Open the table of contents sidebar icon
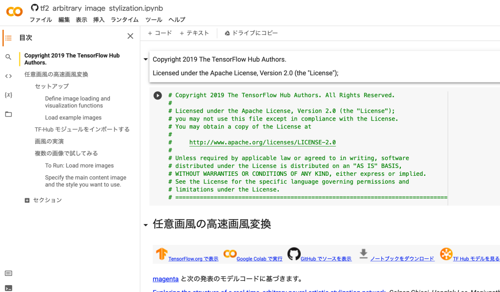Viewport: 500px width, 292px height. 8,38
